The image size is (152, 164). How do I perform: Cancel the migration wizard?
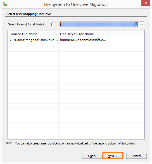click(x=136, y=156)
